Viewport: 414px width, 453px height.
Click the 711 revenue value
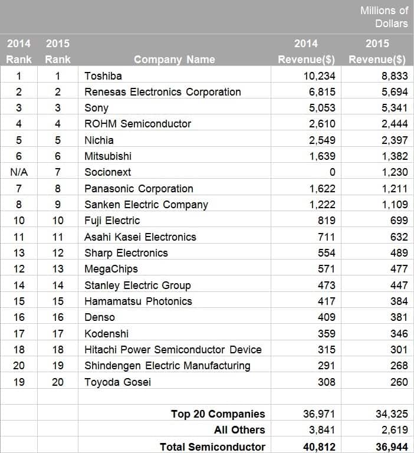(327, 237)
